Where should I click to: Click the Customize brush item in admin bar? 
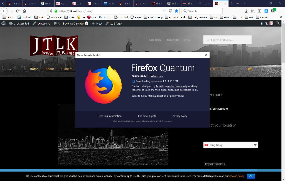click(x=41, y=23)
